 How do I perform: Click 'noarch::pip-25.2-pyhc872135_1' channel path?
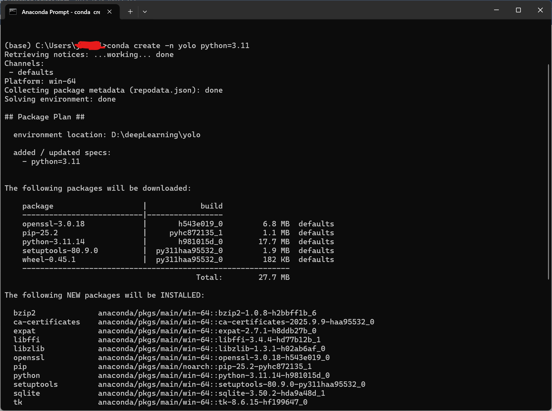coord(205,366)
